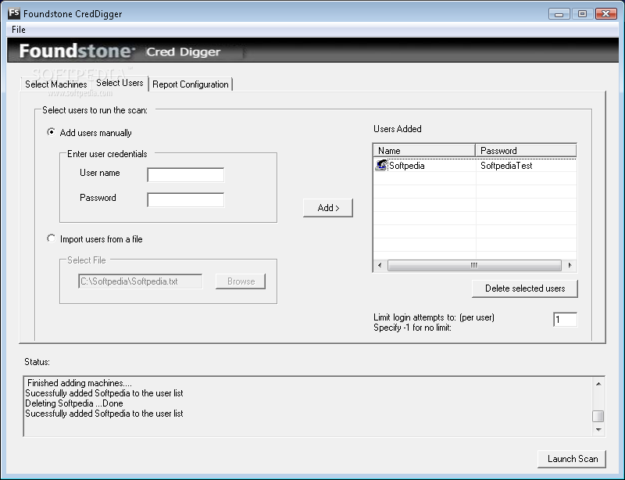This screenshot has width=625, height=480.
Task: Click the grayed-out Browse button
Action: tap(241, 281)
